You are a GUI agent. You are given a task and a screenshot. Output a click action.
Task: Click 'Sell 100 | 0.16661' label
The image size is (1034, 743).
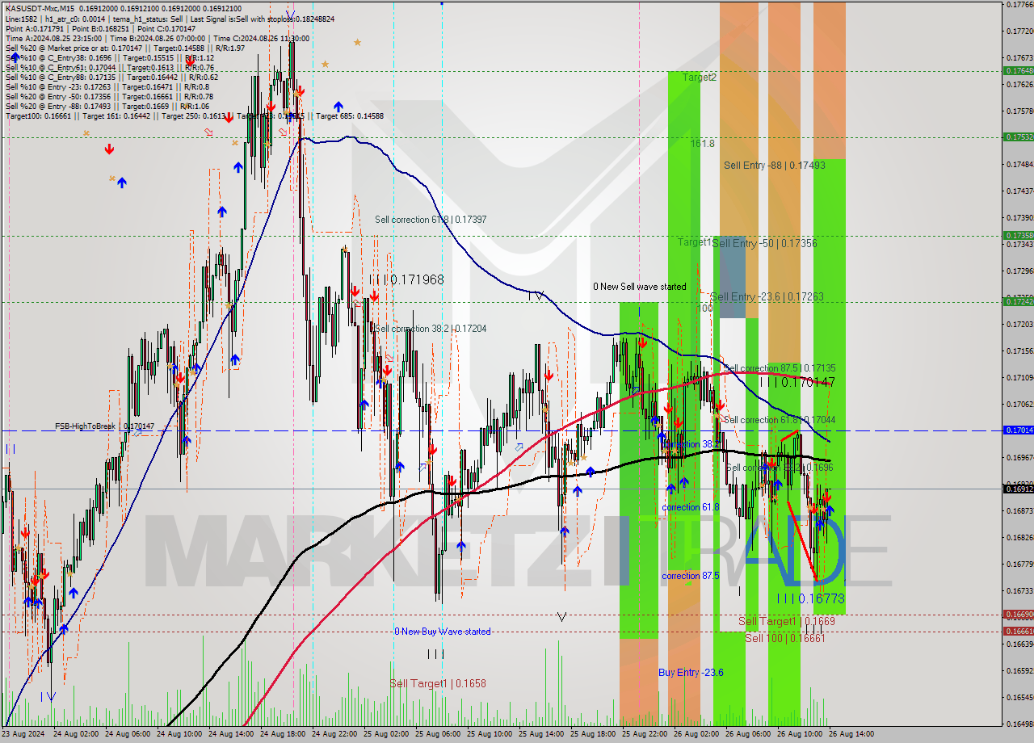(x=785, y=638)
